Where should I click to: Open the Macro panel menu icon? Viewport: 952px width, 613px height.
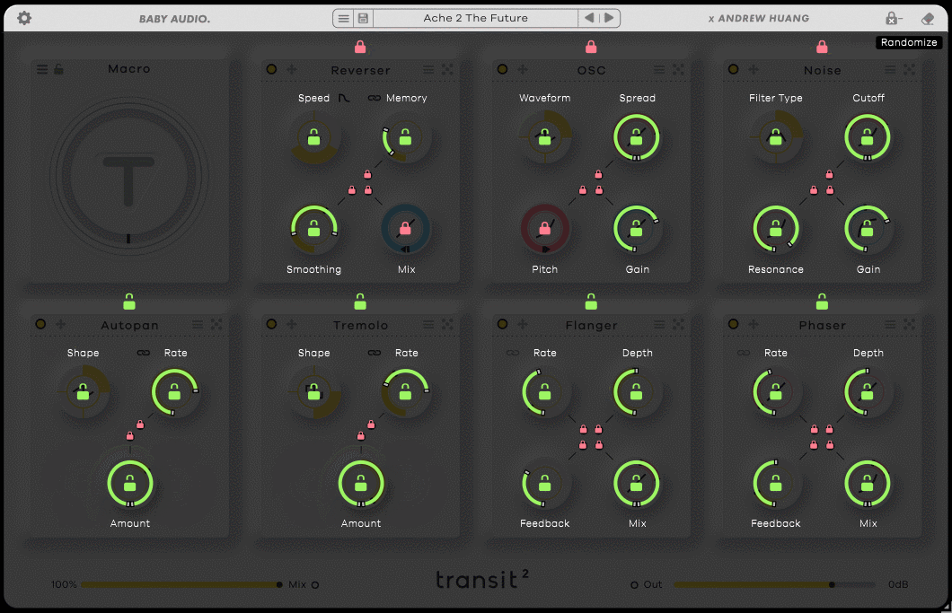(42, 69)
